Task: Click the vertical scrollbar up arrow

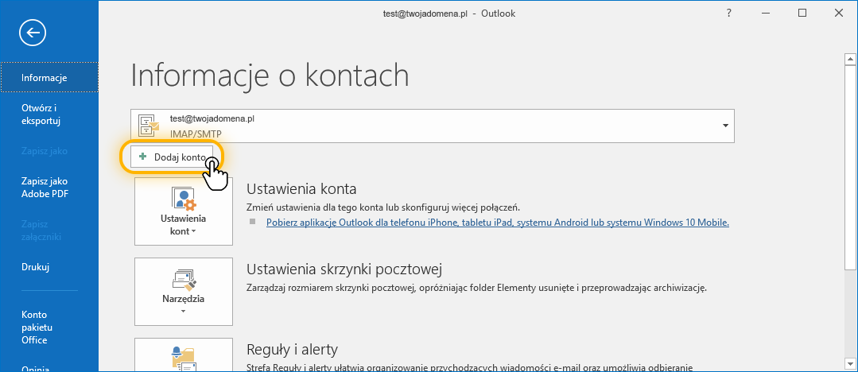Action: 849,59
